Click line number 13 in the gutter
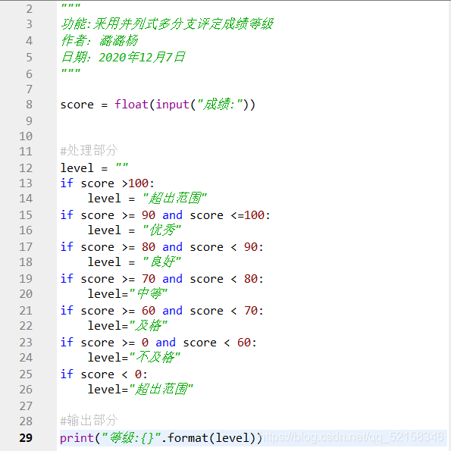This screenshot has height=451, width=451. pos(26,183)
